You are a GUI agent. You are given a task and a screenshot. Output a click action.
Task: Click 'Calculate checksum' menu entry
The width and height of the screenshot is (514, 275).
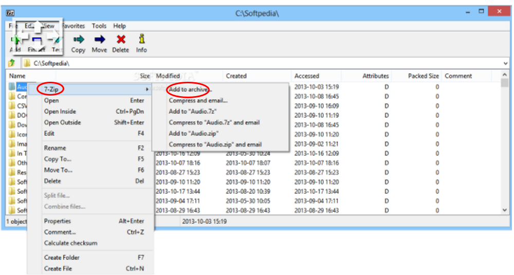tap(70, 243)
